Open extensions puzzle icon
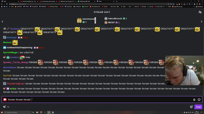 coord(194,4)
